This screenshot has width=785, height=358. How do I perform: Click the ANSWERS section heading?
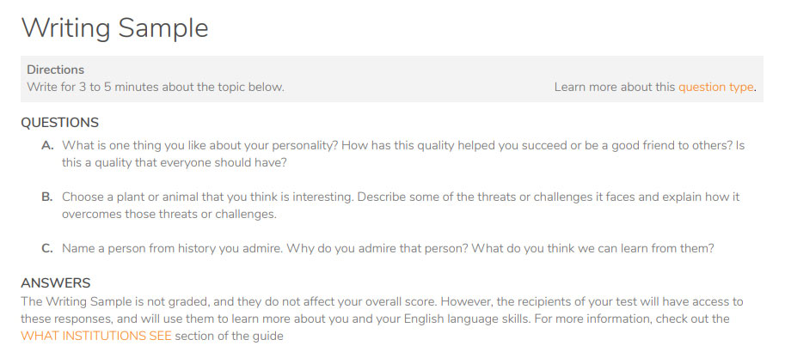click(56, 283)
